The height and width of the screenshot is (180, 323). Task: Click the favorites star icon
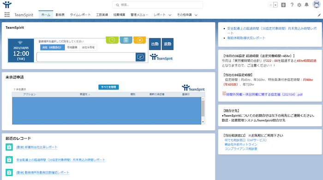tap(270, 5)
